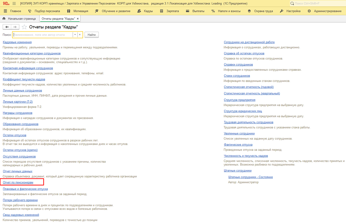This screenshot has height=223, width=346.
Task: Expand the search history dropdown arrow
Action: (x=75, y=35)
